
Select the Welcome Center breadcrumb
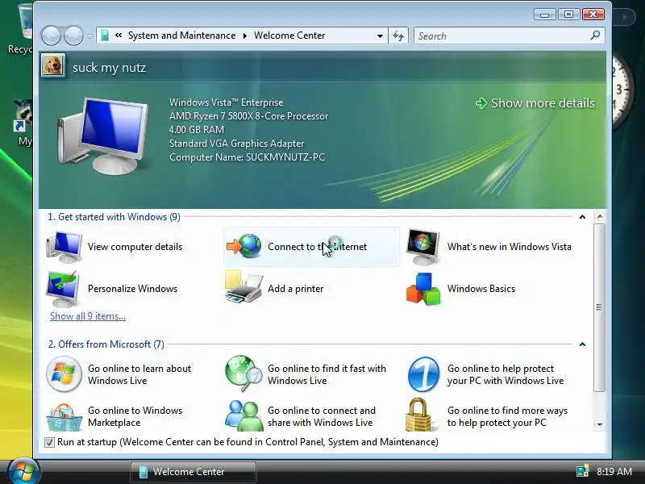[x=289, y=35]
